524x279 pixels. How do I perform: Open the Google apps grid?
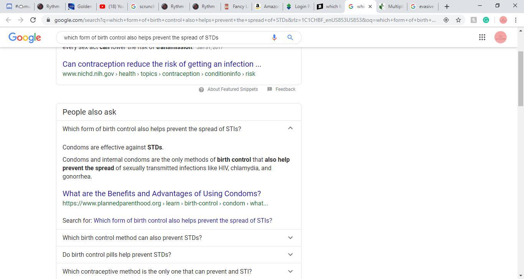coord(482,37)
